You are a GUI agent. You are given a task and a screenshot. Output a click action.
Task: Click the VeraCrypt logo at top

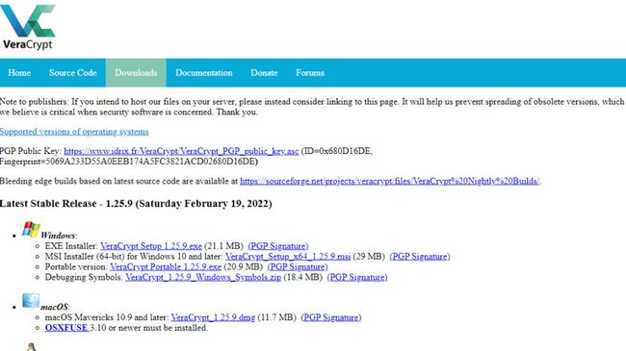pyautogui.click(x=28, y=27)
